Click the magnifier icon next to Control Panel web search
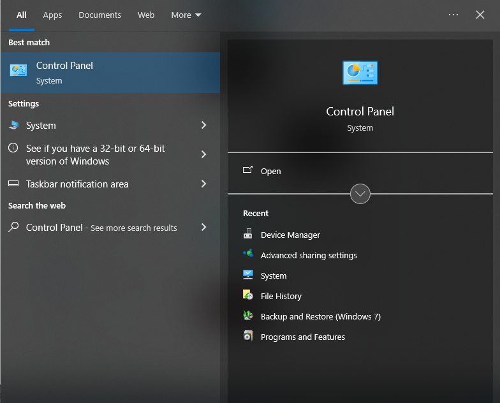This screenshot has height=403, width=500. click(13, 227)
